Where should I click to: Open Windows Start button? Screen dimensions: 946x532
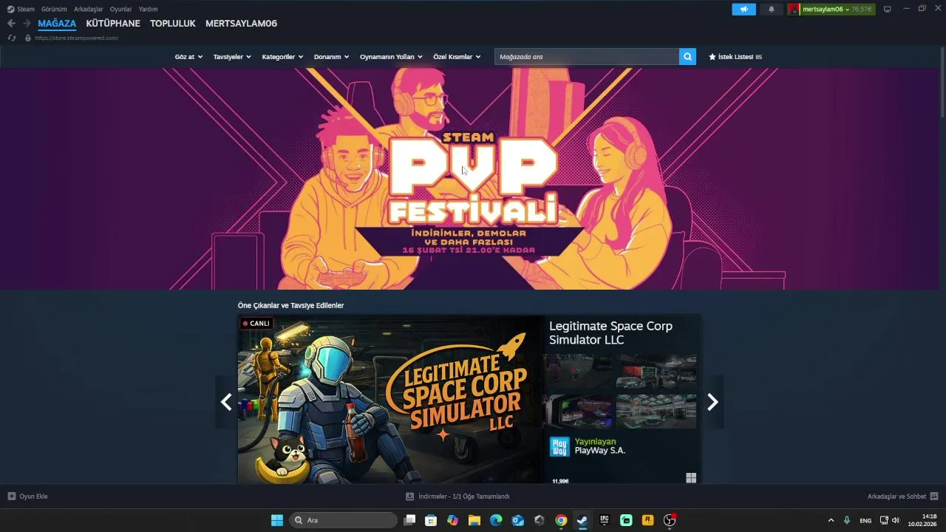point(277,520)
